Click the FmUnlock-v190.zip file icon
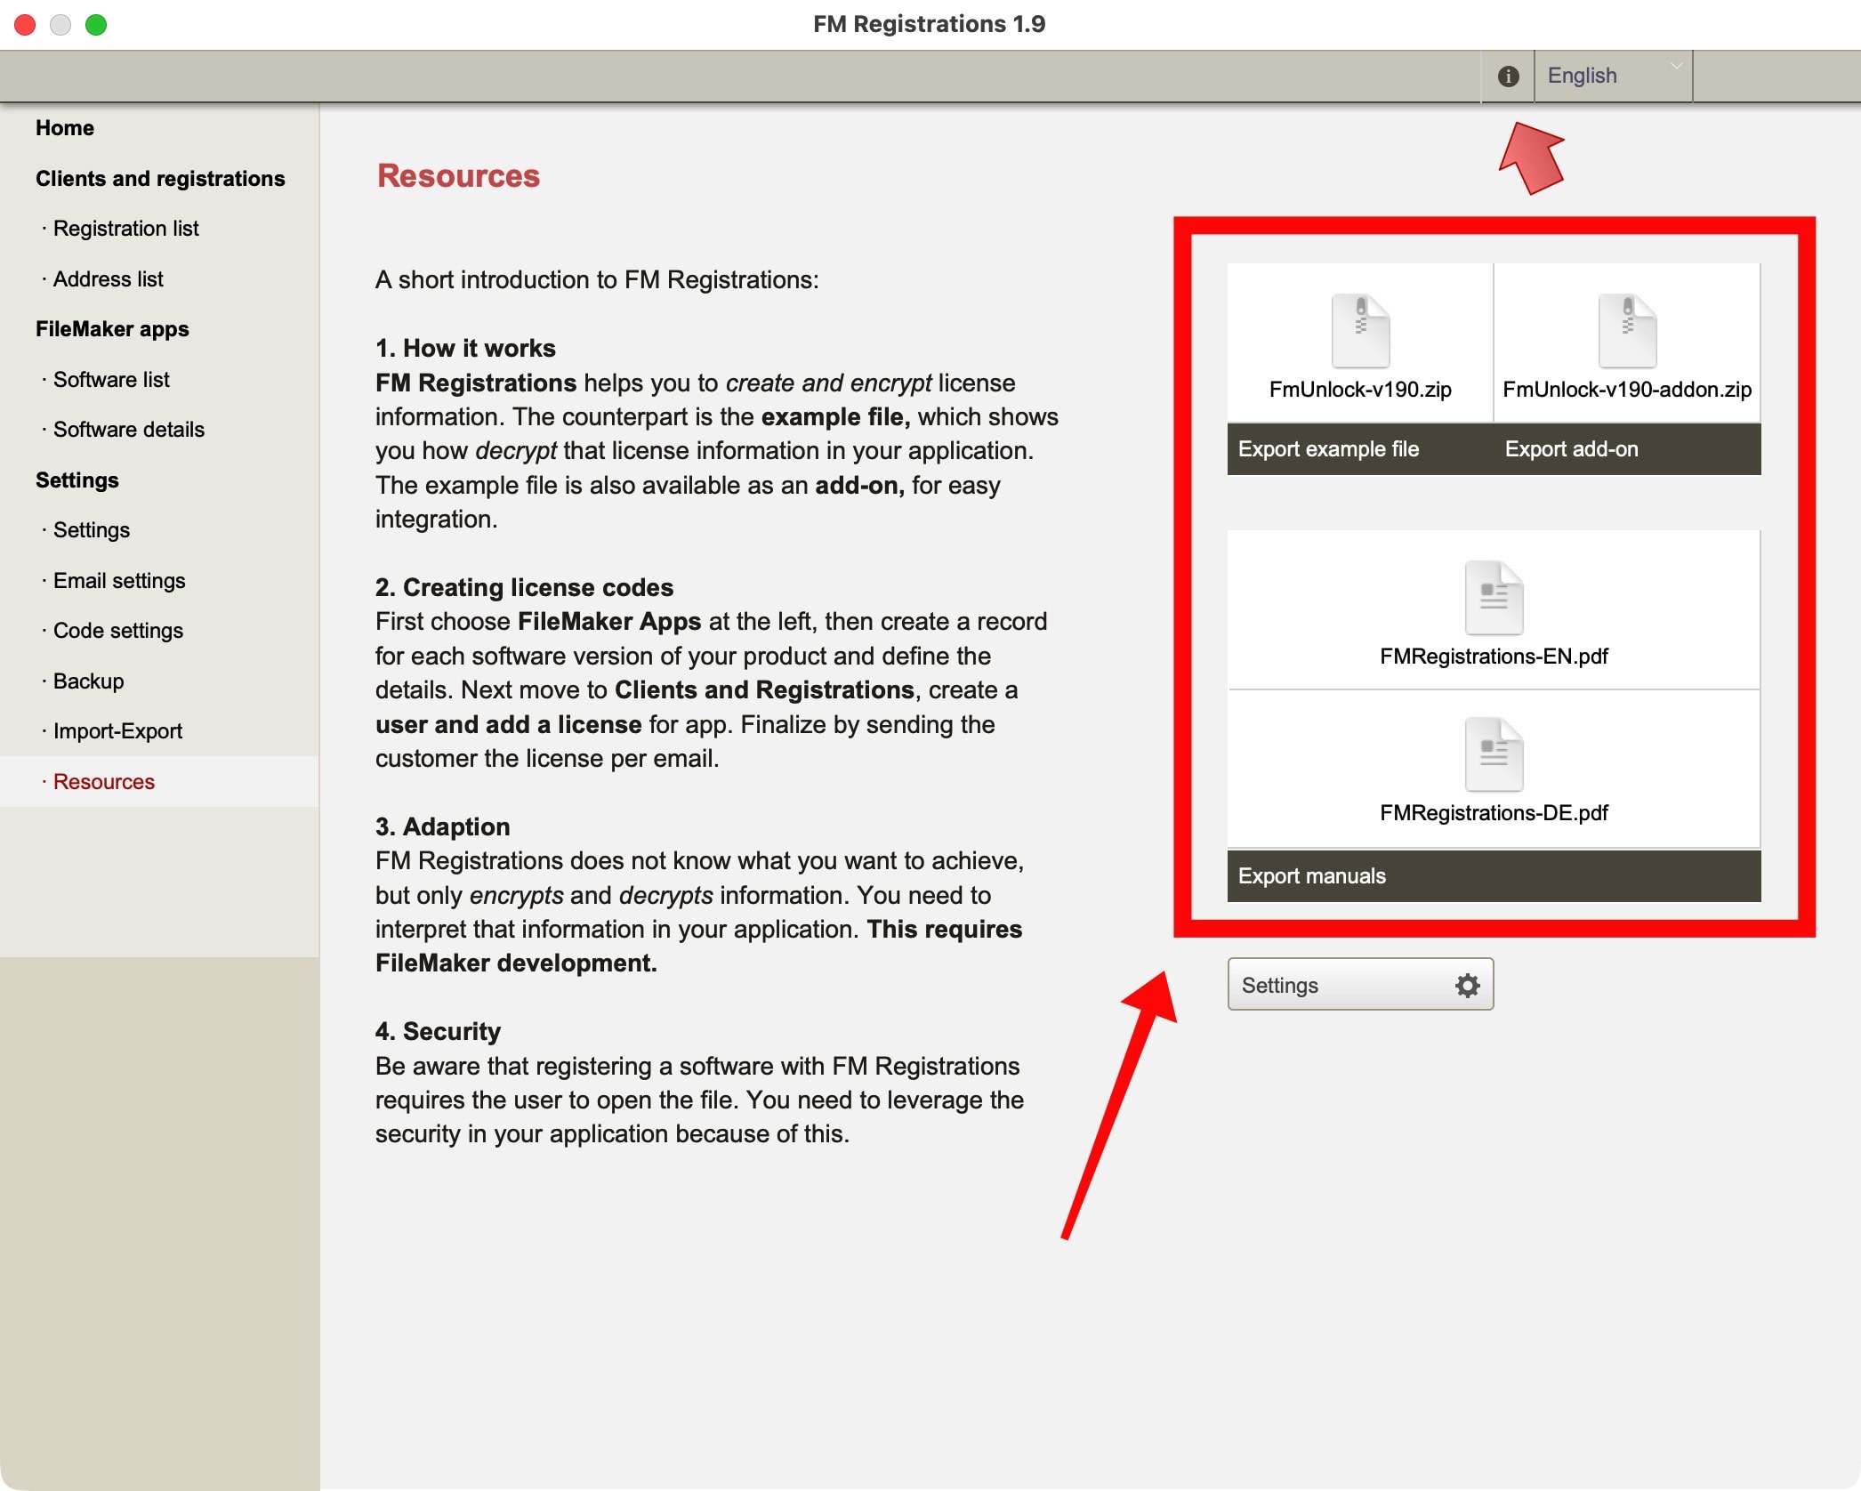The height and width of the screenshot is (1491, 1861). click(1360, 331)
